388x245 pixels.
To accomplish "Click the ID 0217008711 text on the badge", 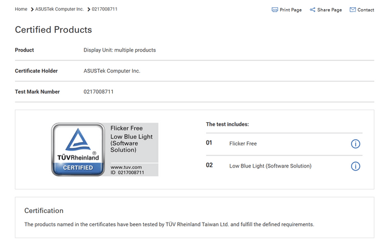I will [127, 172].
